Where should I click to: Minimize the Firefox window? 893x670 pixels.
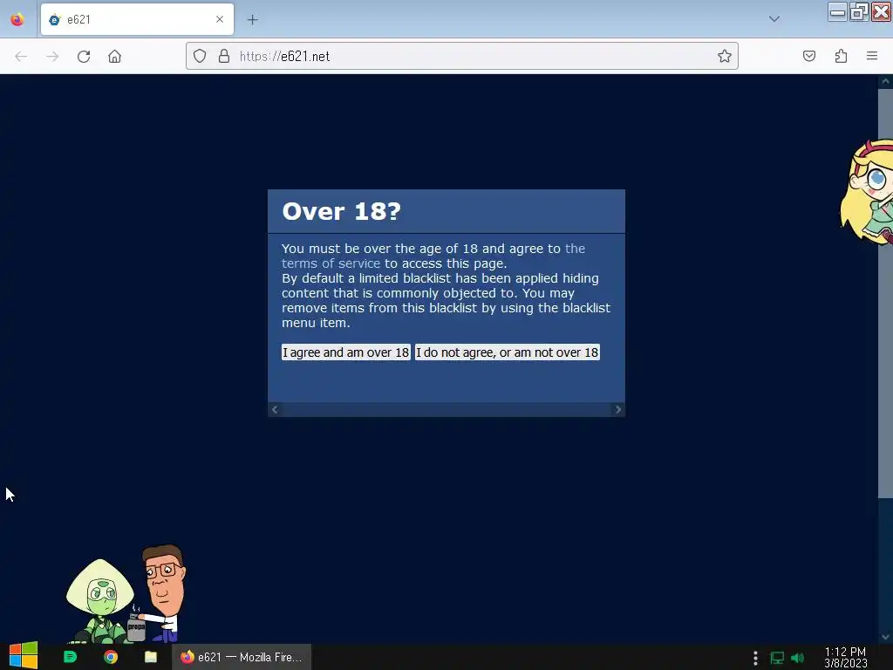coord(837,12)
